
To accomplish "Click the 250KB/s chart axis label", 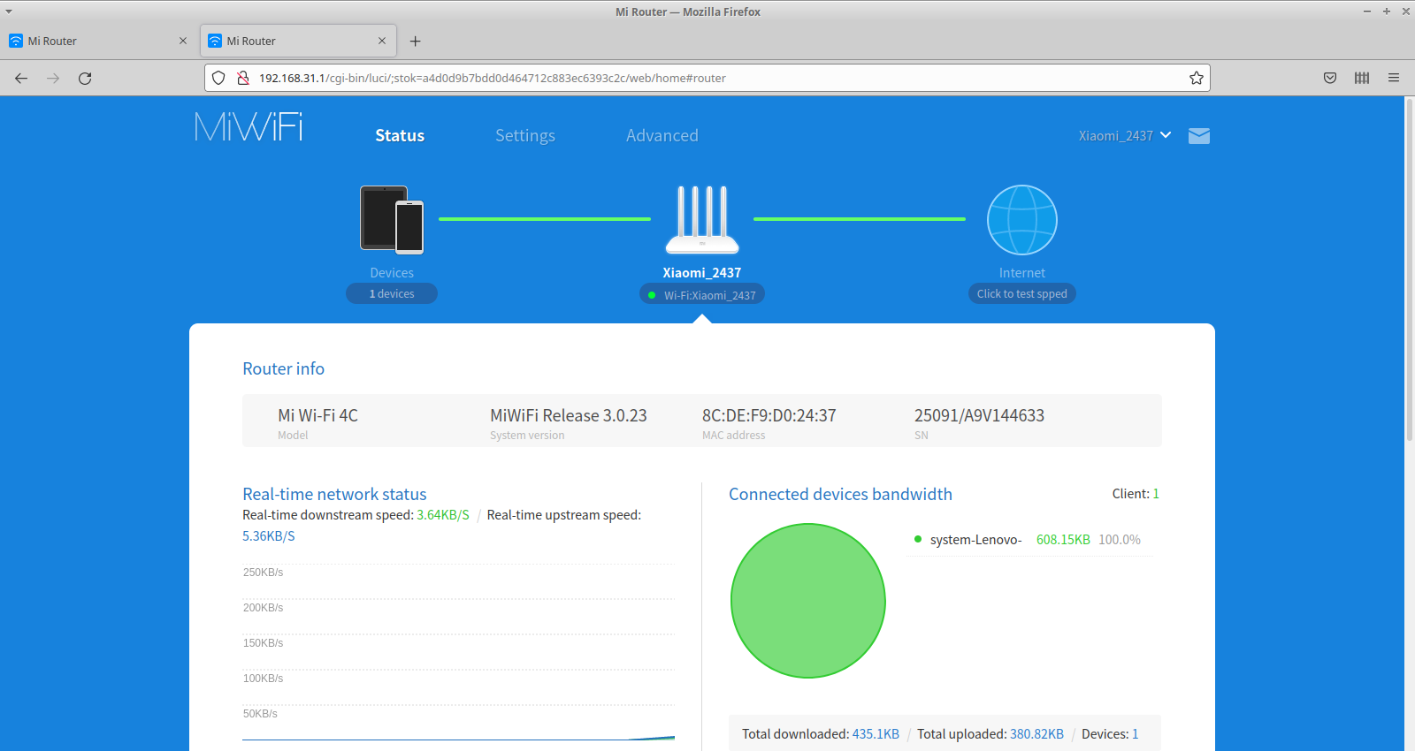I will pos(263,573).
